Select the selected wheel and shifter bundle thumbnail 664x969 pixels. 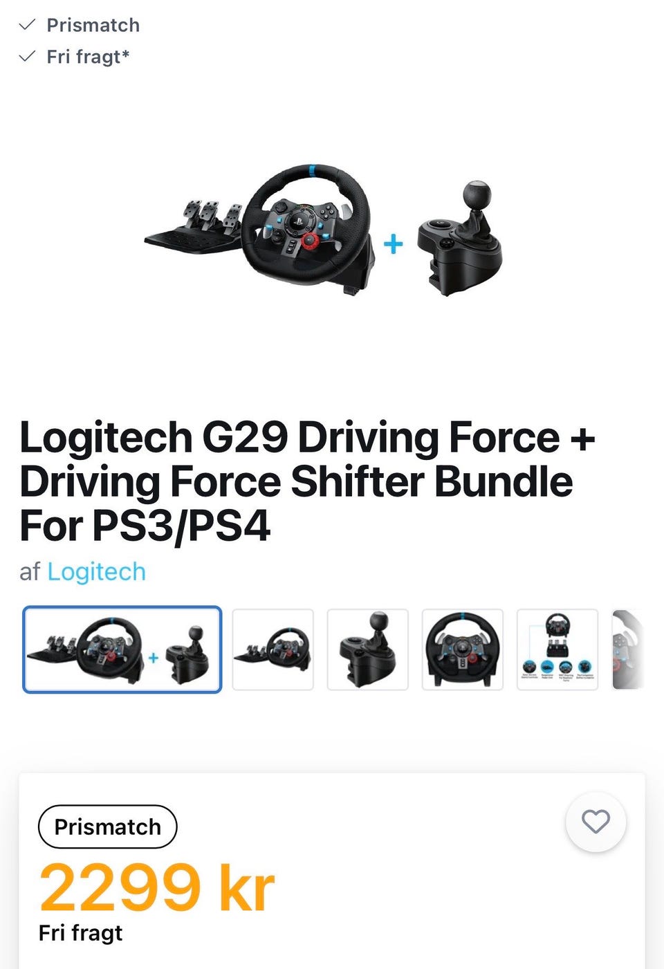coord(122,649)
